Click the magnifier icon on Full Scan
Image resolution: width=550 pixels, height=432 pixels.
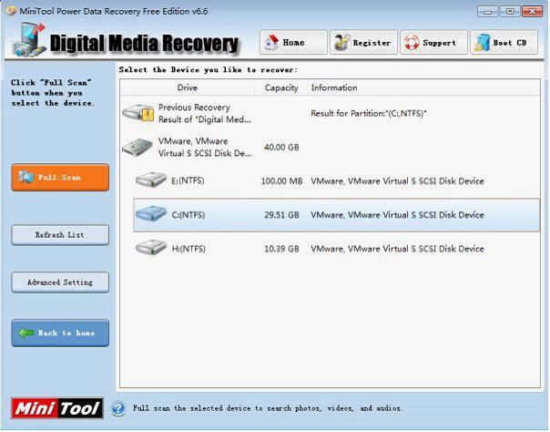point(26,177)
